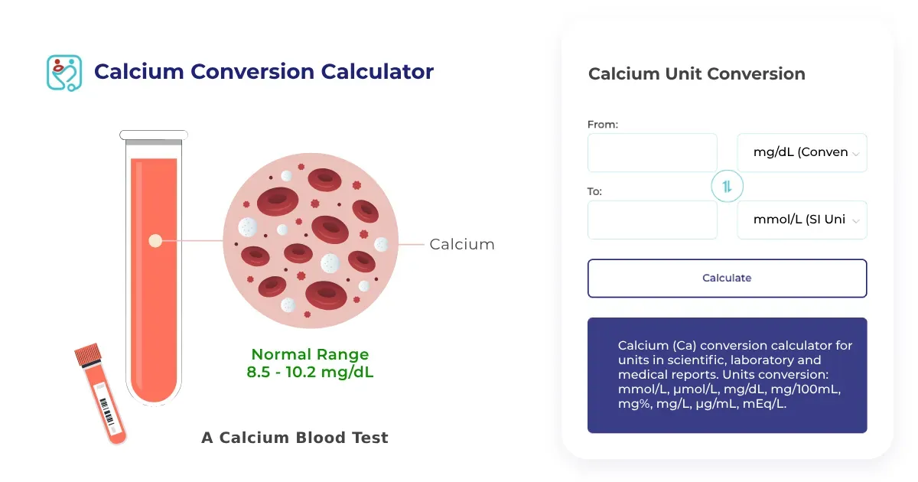Viewport: 918px width, 482px height.
Task: Click the From value input field
Action: pos(652,152)
